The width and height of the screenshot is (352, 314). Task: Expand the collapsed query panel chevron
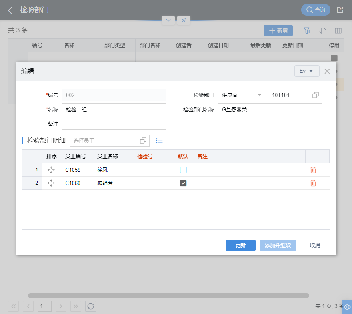[168, 20]
